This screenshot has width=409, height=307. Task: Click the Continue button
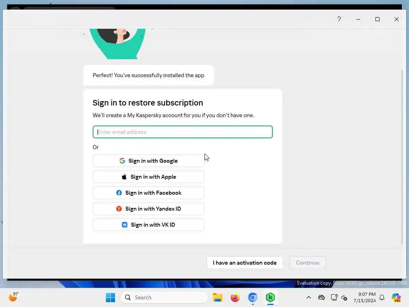[308, 263]
